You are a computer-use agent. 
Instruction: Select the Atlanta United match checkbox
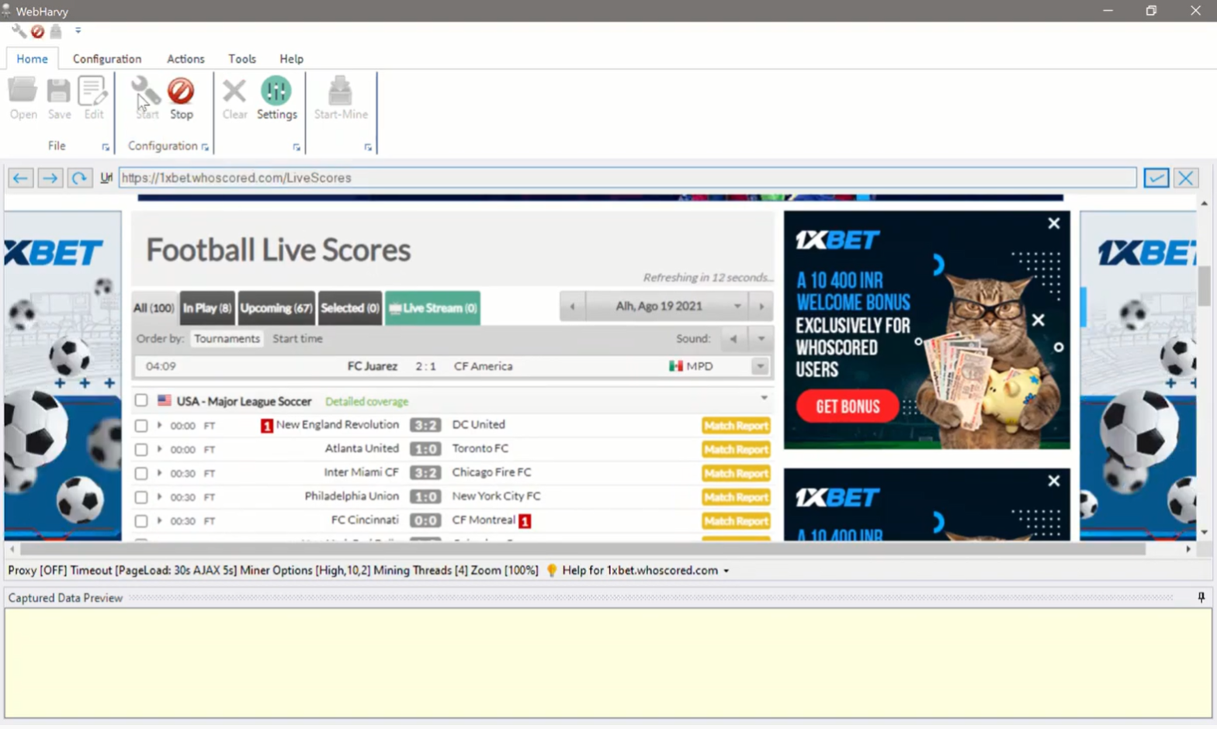[141, 449]
